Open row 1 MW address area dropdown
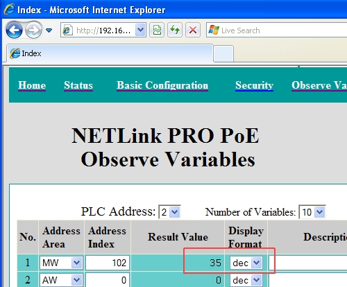 61,263
